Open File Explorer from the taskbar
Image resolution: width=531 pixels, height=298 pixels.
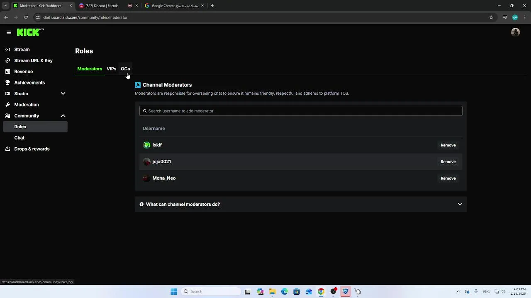click(x=273, y=291)
